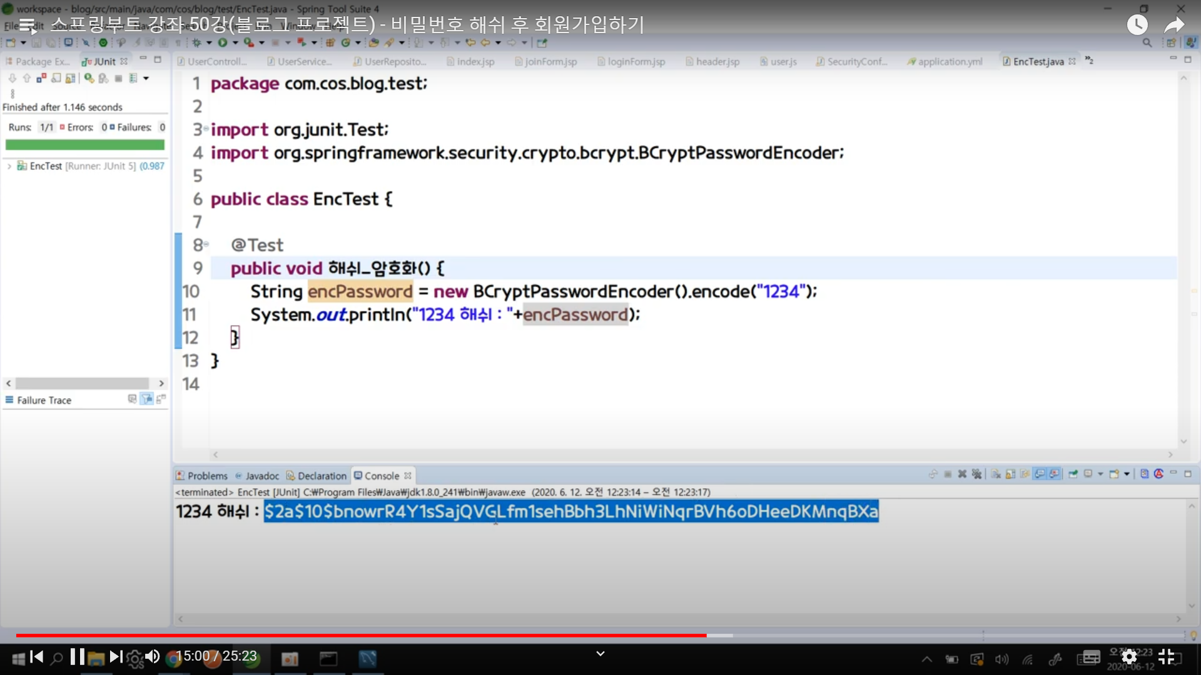The image size is (1201, 675).
Task: Click the Share arrow icon
Action: 1174,25
